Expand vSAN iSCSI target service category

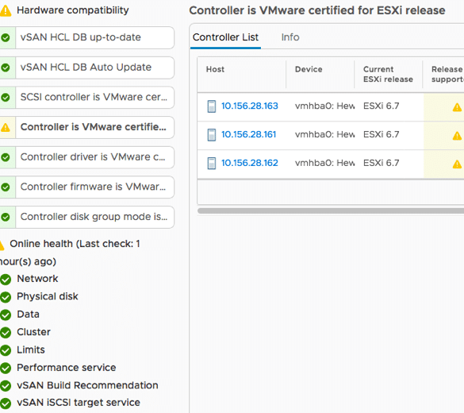[79, 403]
